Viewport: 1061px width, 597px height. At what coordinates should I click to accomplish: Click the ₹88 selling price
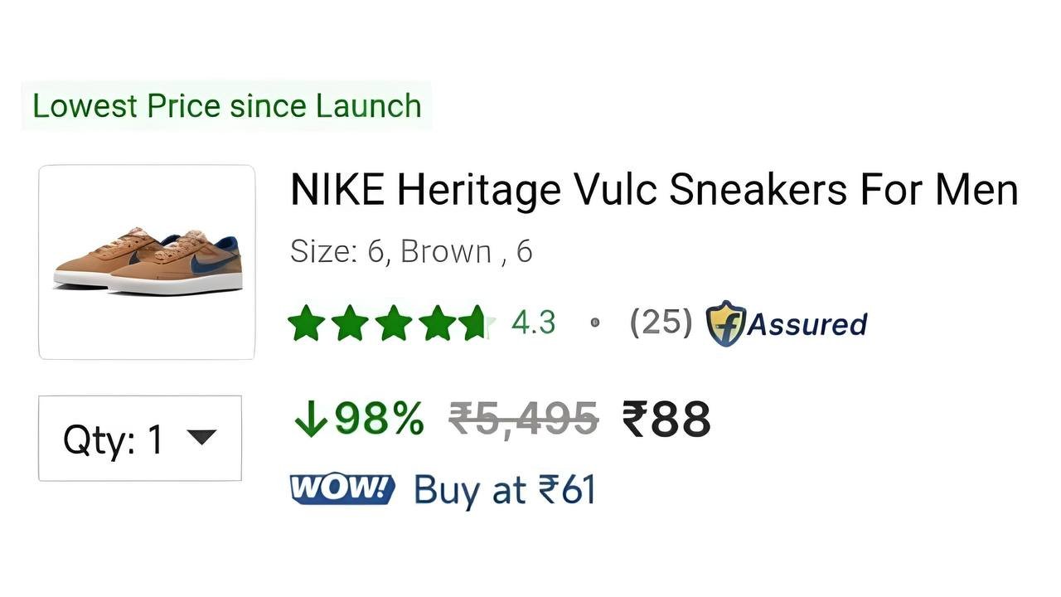666,419
